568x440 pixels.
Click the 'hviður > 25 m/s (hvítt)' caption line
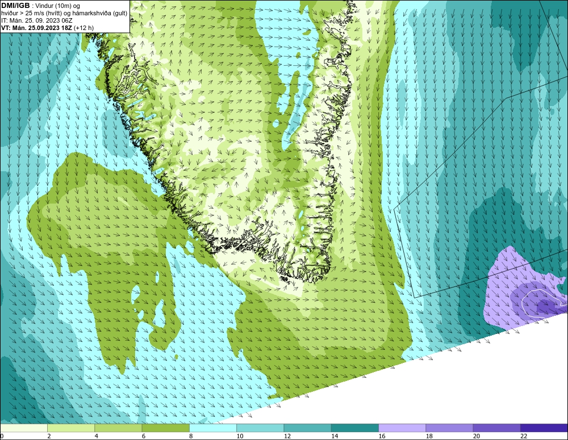tap(64, 14)
